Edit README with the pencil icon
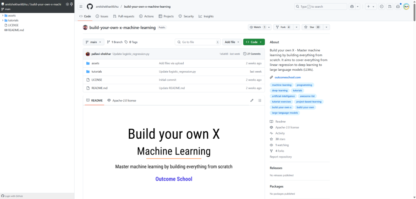This screenshot has height=199, width=416. (252, 101)
